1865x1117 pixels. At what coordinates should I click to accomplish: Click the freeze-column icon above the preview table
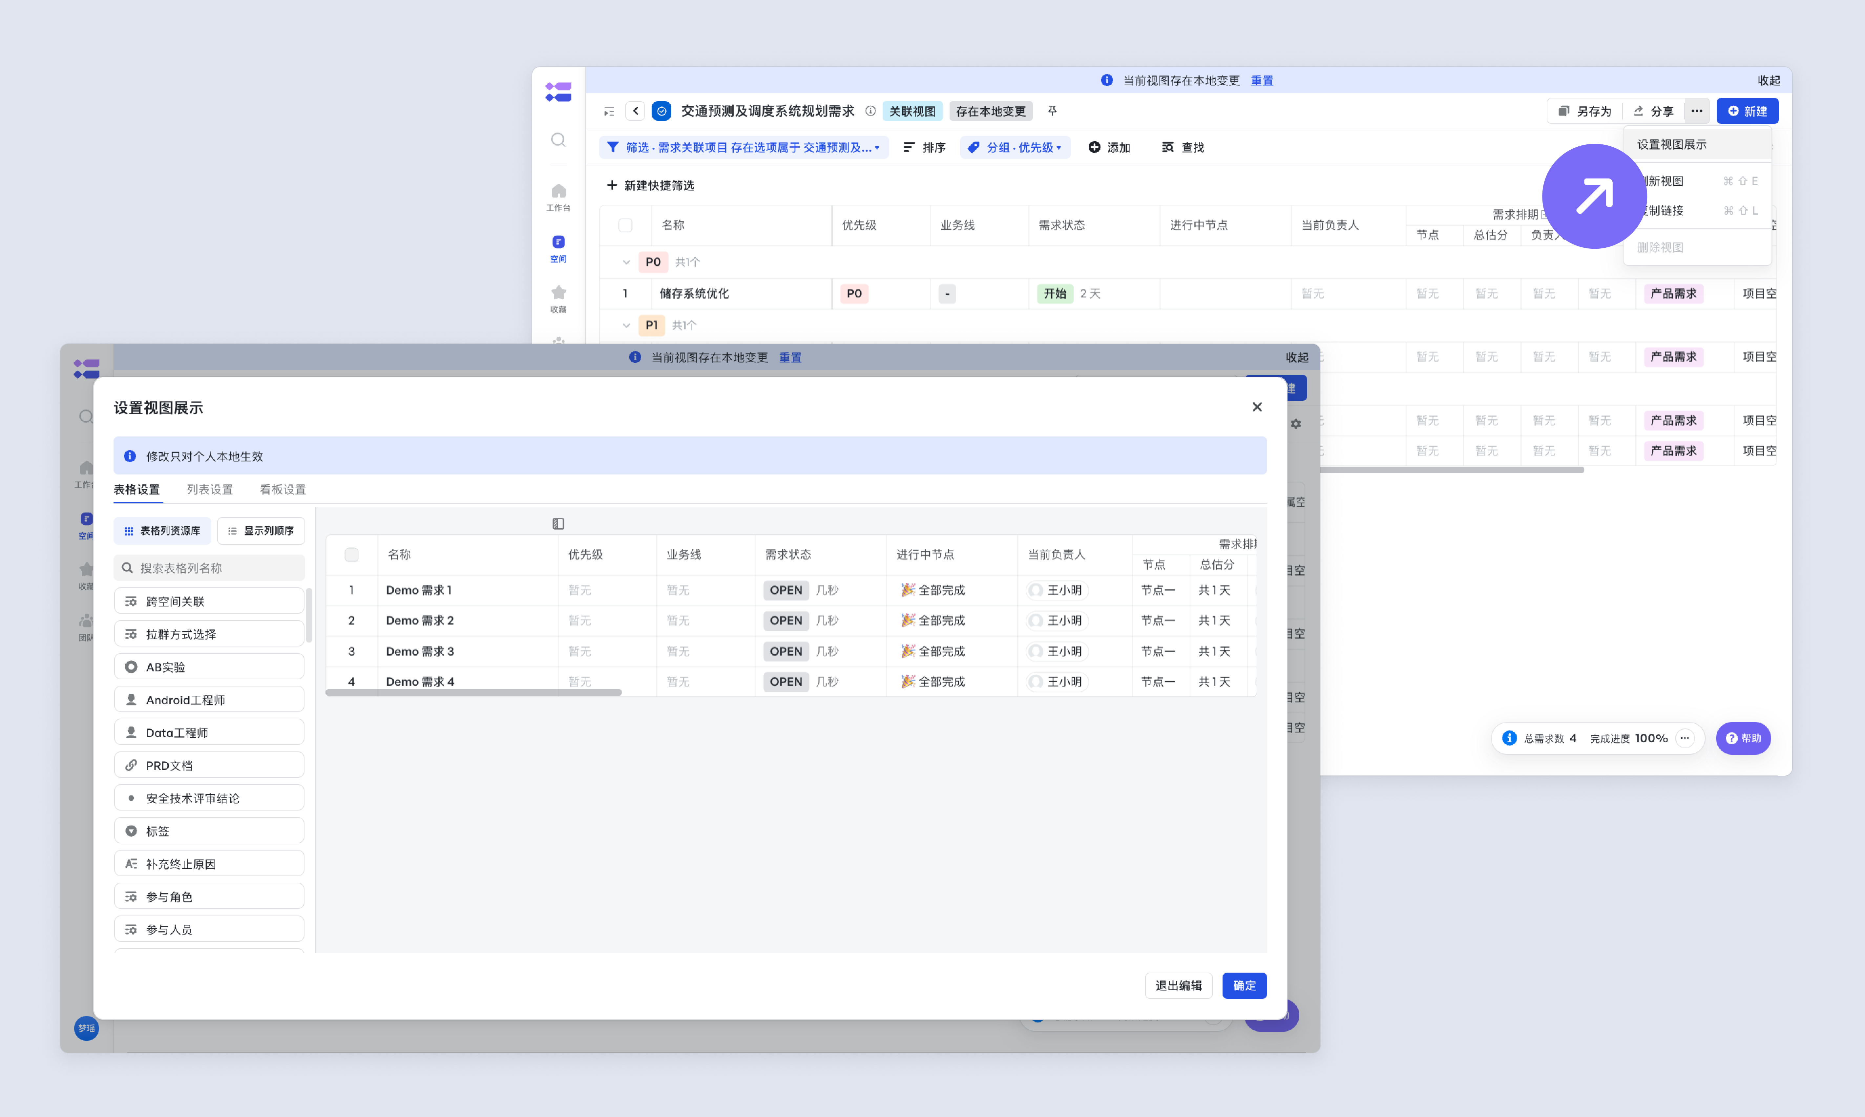pos(558,524)
